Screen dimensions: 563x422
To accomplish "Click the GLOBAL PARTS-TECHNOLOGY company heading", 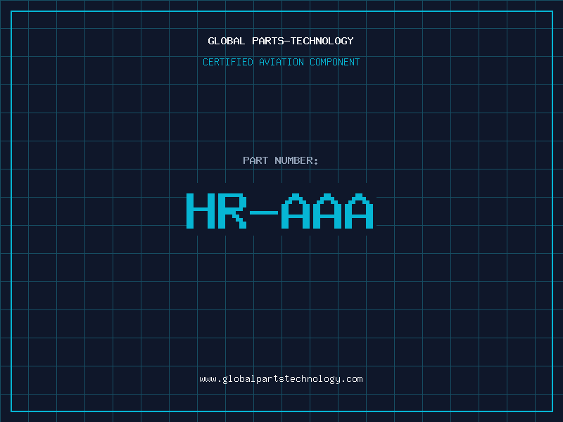I will [x=281, y=41].
